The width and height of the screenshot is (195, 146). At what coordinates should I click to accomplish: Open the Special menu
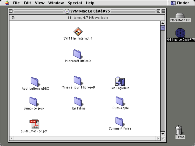(75, 3)
